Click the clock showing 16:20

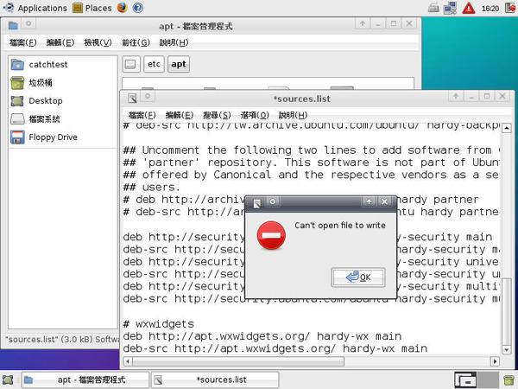[490, 9]
